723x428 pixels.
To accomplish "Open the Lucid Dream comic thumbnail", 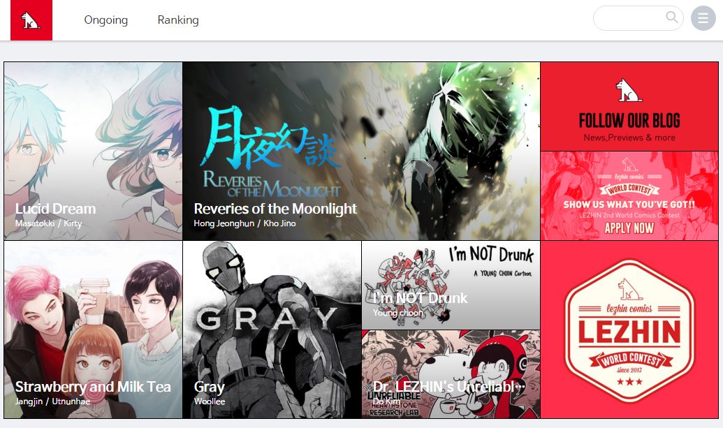I will coord(93,151).
